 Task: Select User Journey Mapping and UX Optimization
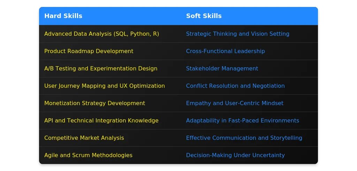coord(105,86)
